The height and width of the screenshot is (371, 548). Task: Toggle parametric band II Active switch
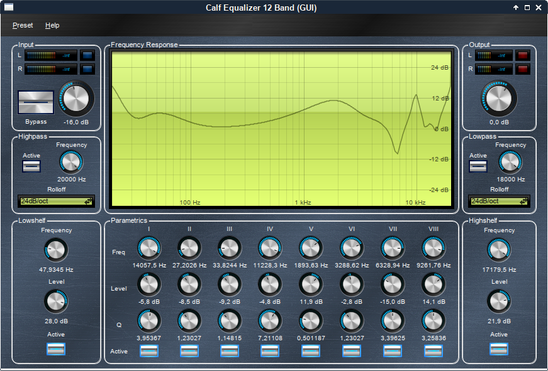(189, 351)
